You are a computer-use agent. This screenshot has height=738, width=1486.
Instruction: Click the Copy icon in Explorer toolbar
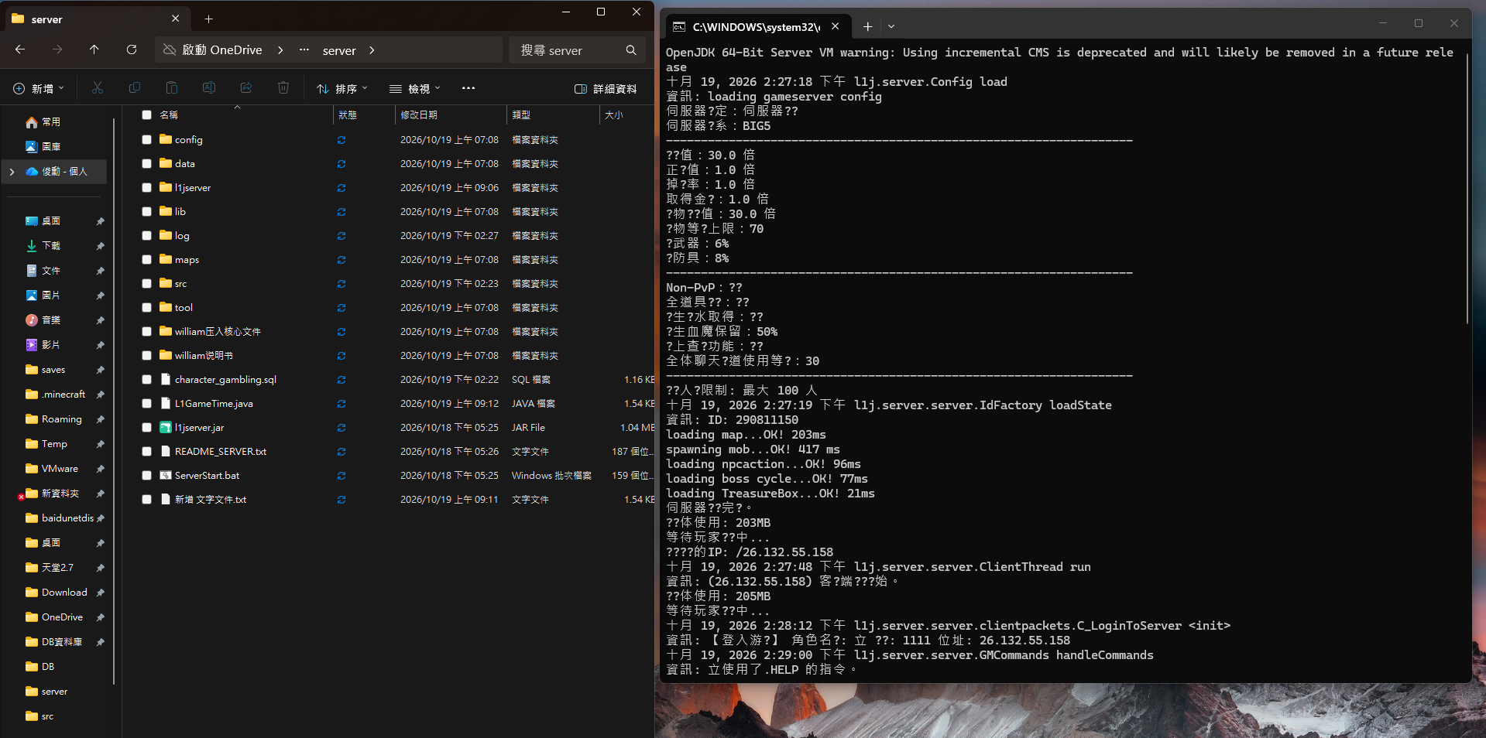(135, 88)
